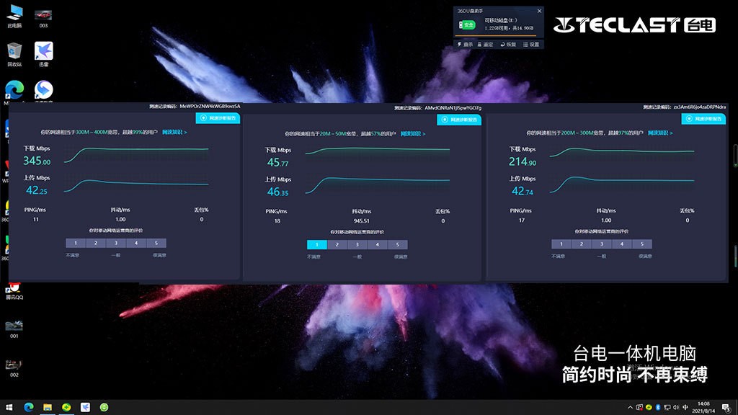Open the bird icon app on taskbar

point(85,407)
